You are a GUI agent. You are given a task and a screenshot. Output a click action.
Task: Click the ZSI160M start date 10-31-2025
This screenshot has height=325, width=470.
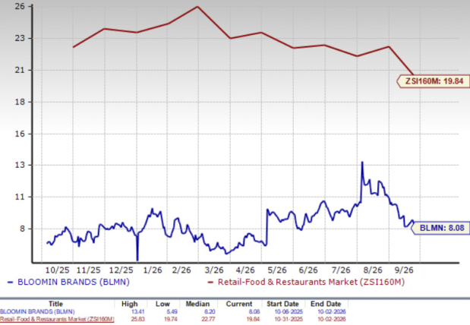click(x=289, y=319)
